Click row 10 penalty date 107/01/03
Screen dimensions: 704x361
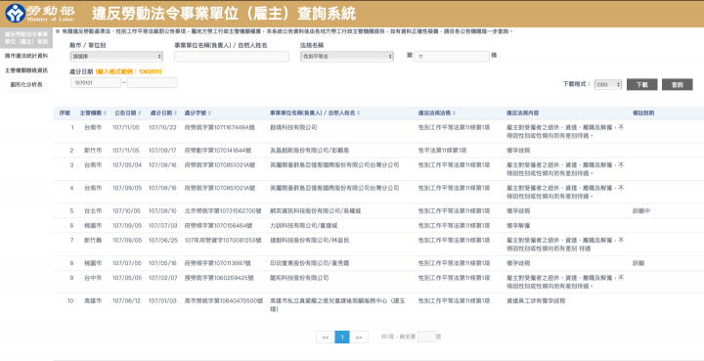coord(163,301)
